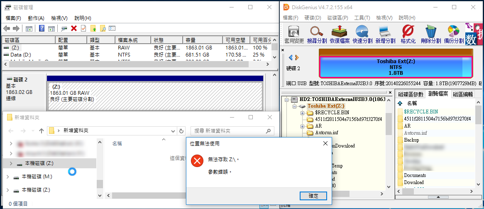Screen dimensions: 484x209
Task: Open 硬碟(D) menu in DiskGenius
Action: [313, 17]
